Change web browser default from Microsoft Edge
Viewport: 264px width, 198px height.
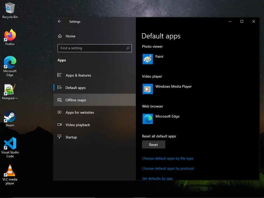pyautogui.click(x=161, y=119)
